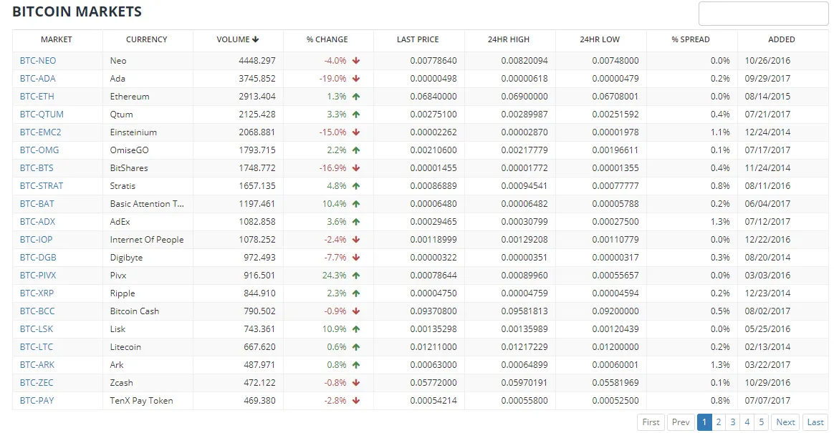
Task: Go to page 5 of markets
Action: coord(761,422)
